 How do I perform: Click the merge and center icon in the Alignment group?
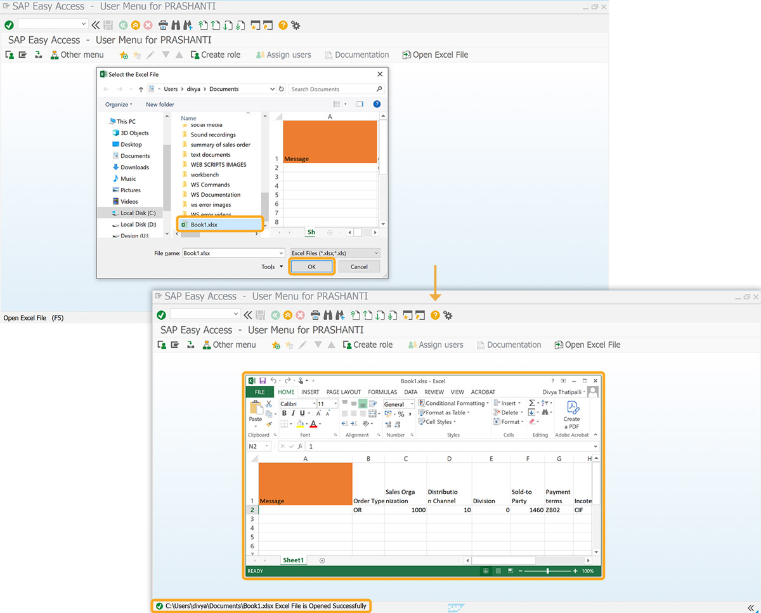(x=372, y=414)
